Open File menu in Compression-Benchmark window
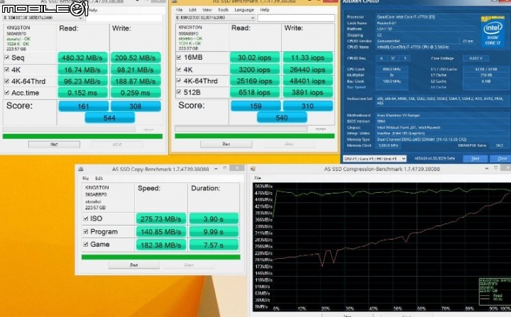 tap(258, 178)
